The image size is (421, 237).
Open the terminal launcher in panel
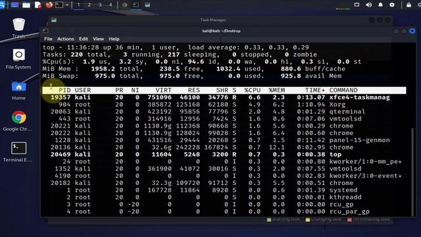(x=59, y=5)
